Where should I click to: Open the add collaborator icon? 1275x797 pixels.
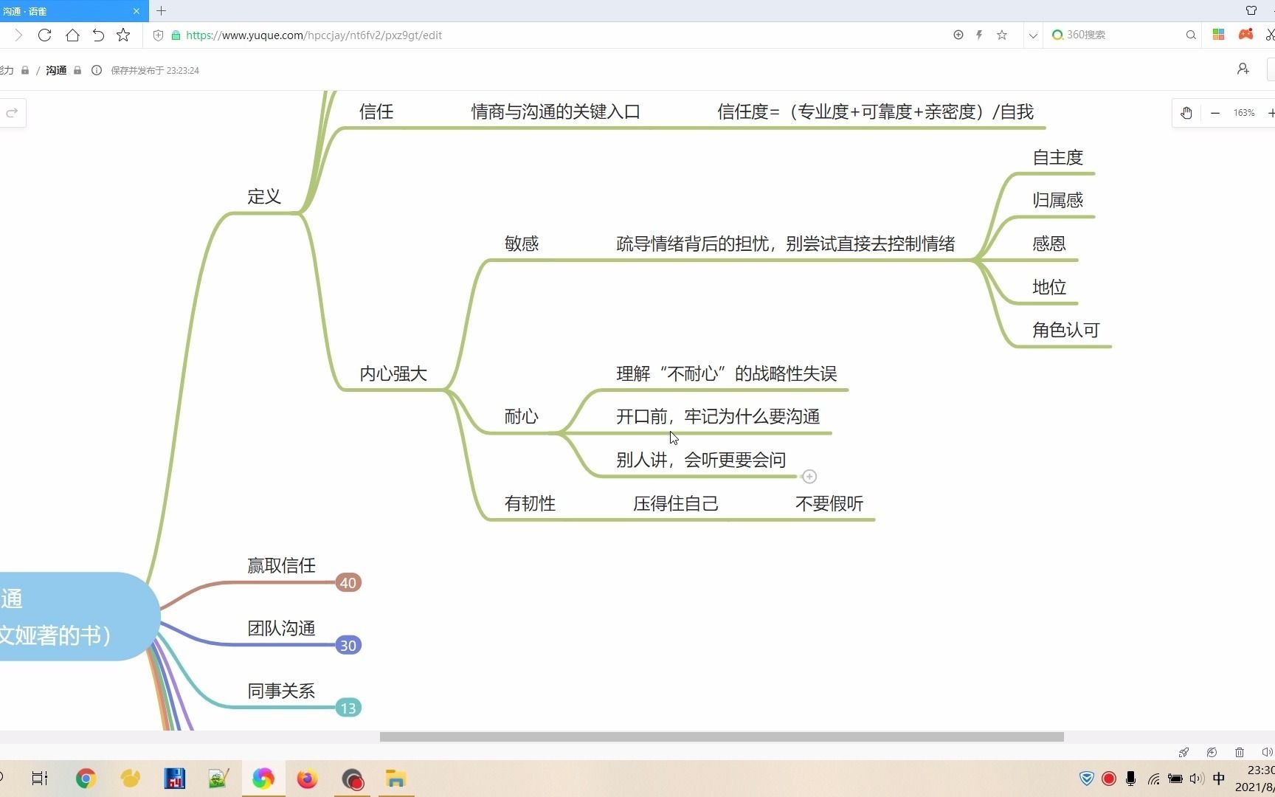(1243, 69)
